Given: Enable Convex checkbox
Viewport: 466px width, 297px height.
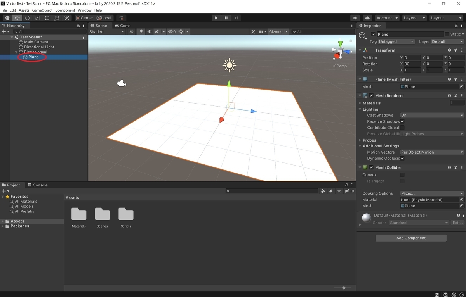Looking at the screenshot, I should click(402, 175).
